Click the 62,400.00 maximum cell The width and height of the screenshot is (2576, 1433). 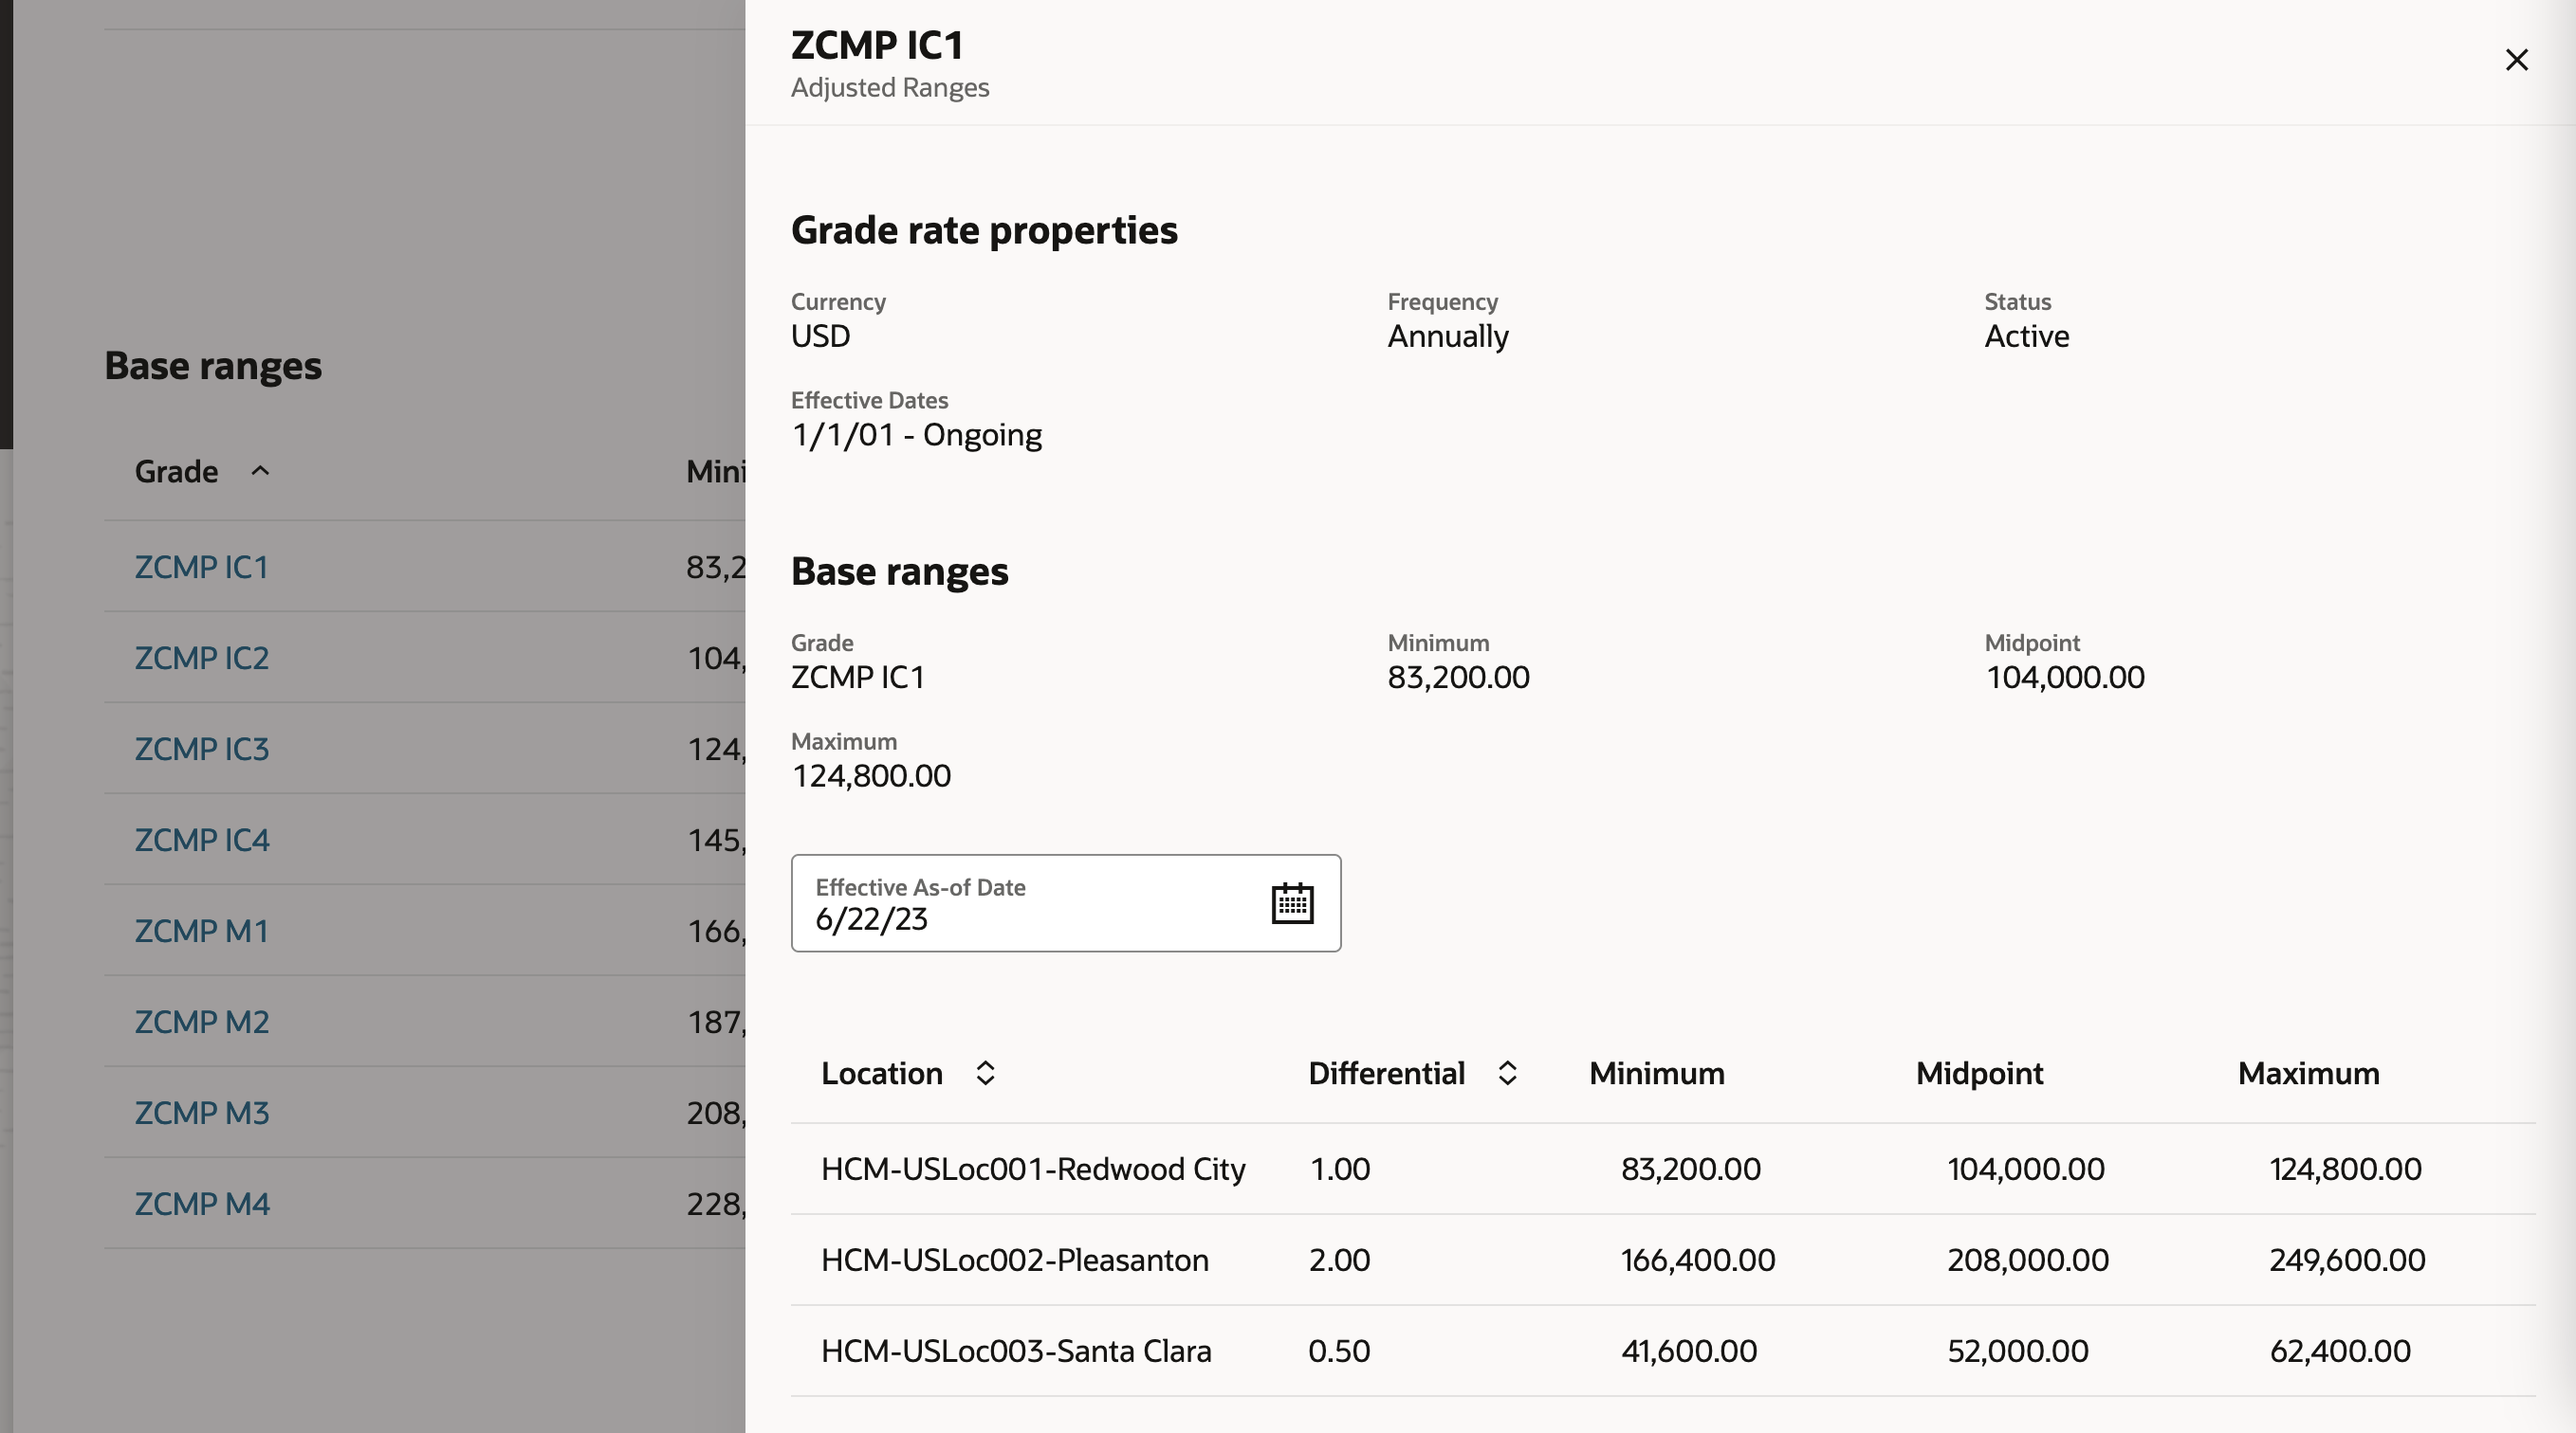(x=2339, y=1351)
